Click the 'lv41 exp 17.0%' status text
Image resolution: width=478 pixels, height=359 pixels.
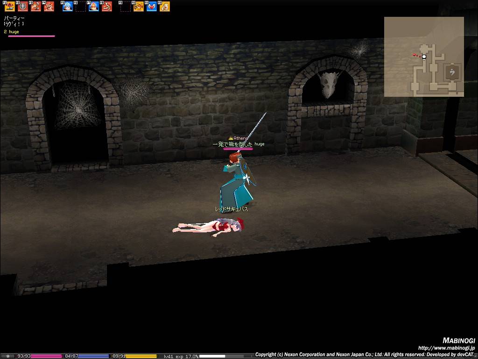click(181, 356)
